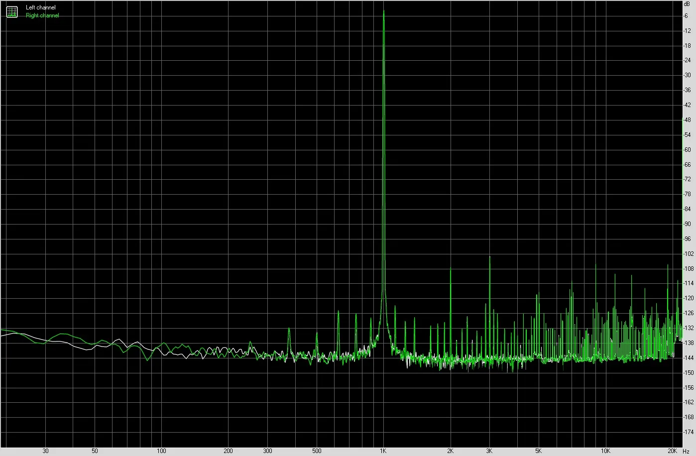
Task: Click the 5K frequency axis label
Action: click(x=538, y=451)
